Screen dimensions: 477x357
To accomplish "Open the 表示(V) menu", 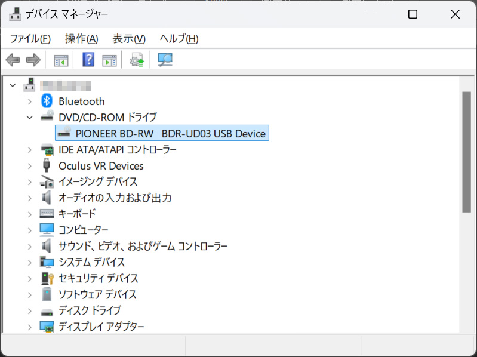I will (129, 39).
